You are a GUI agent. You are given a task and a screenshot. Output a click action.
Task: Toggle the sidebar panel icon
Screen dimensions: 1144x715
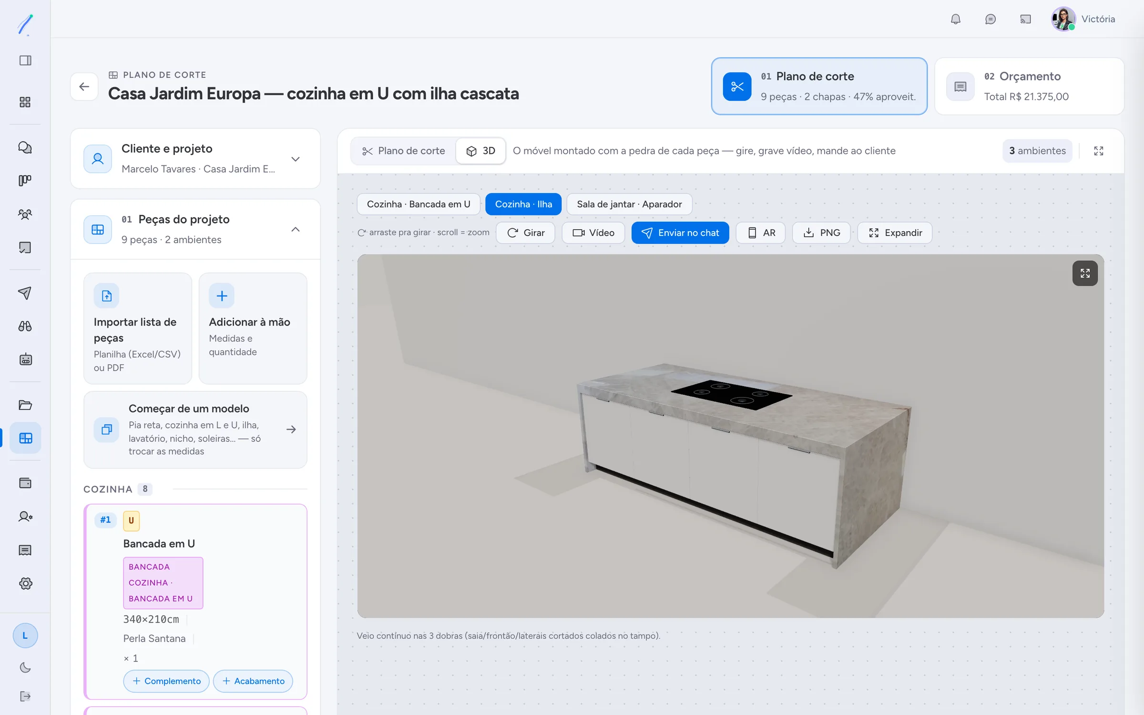tap(25, 61)
